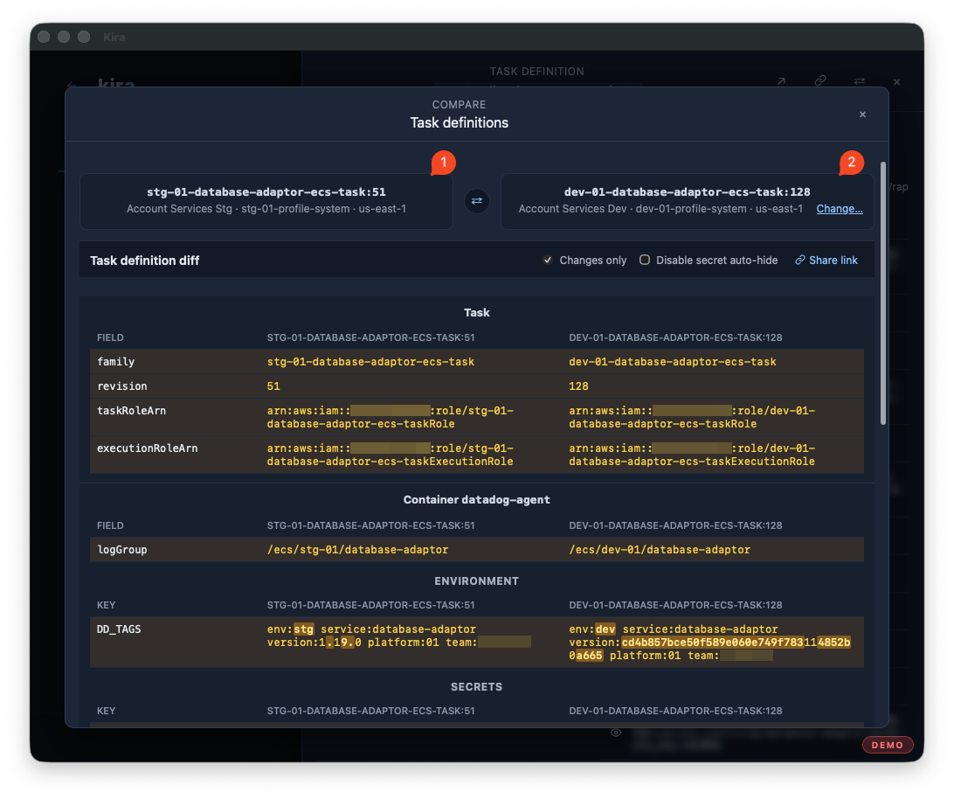Click the swap task definitions icon
954x799 pixels.
click(x=477, y=201)
